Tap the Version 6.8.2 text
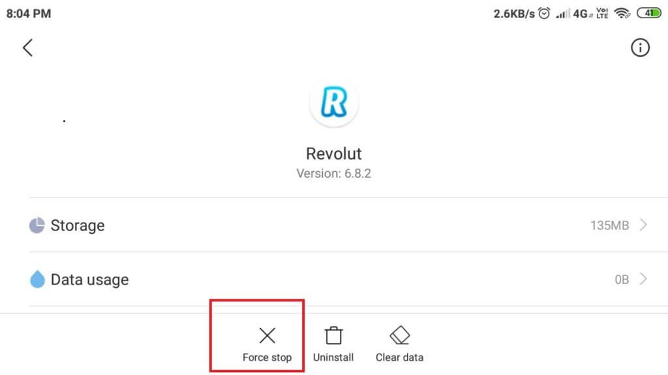The height and width of the screenshot is (375, 668). [334, 173]
